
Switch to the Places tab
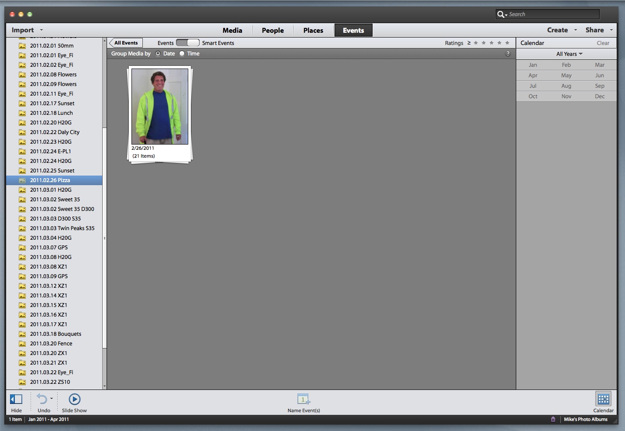tap(313, 31)
